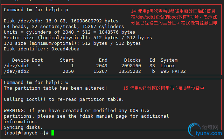Click the 'Command (m for help): w' line
This screenshot has height=139, width=224.
(x=36, y=82)
